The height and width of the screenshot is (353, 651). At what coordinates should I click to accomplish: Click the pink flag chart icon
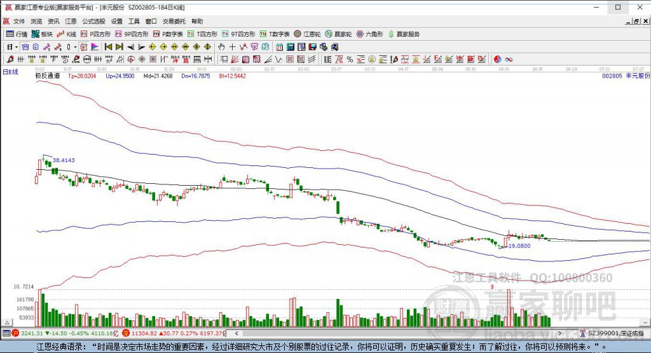click(95, 47)
